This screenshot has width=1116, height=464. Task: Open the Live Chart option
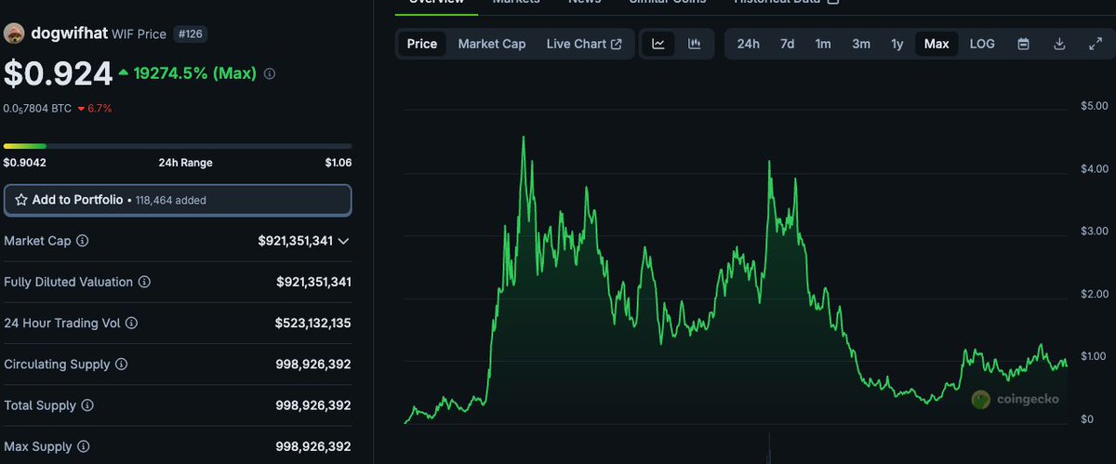(584, 44)
